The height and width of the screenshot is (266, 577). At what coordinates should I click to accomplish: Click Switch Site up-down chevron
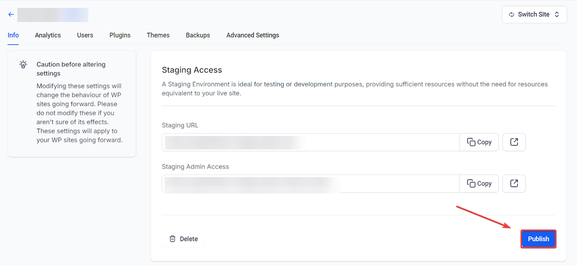(557, 14)
